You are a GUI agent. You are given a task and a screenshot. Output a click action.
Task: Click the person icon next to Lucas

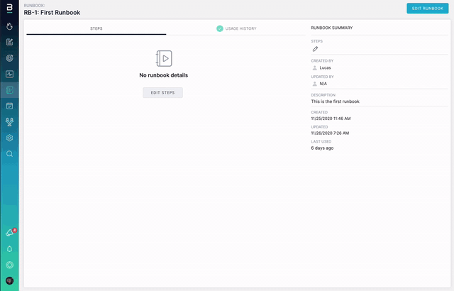tap(314, 67)
